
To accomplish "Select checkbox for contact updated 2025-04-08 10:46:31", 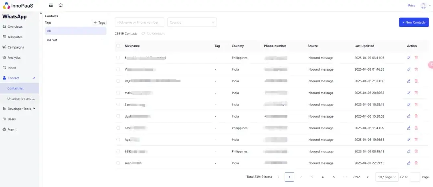I will point(118,140).
